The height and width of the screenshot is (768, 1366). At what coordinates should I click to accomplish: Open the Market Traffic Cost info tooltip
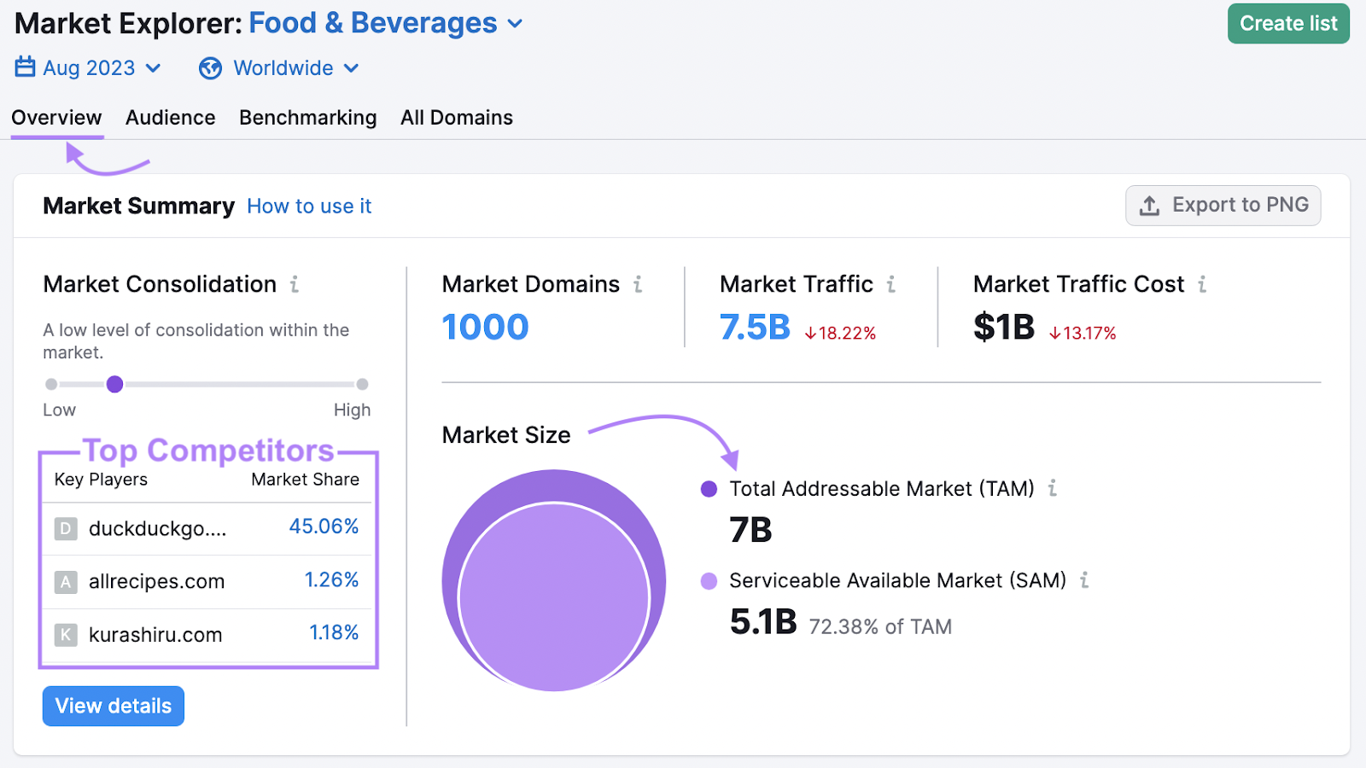[1203, 285]
